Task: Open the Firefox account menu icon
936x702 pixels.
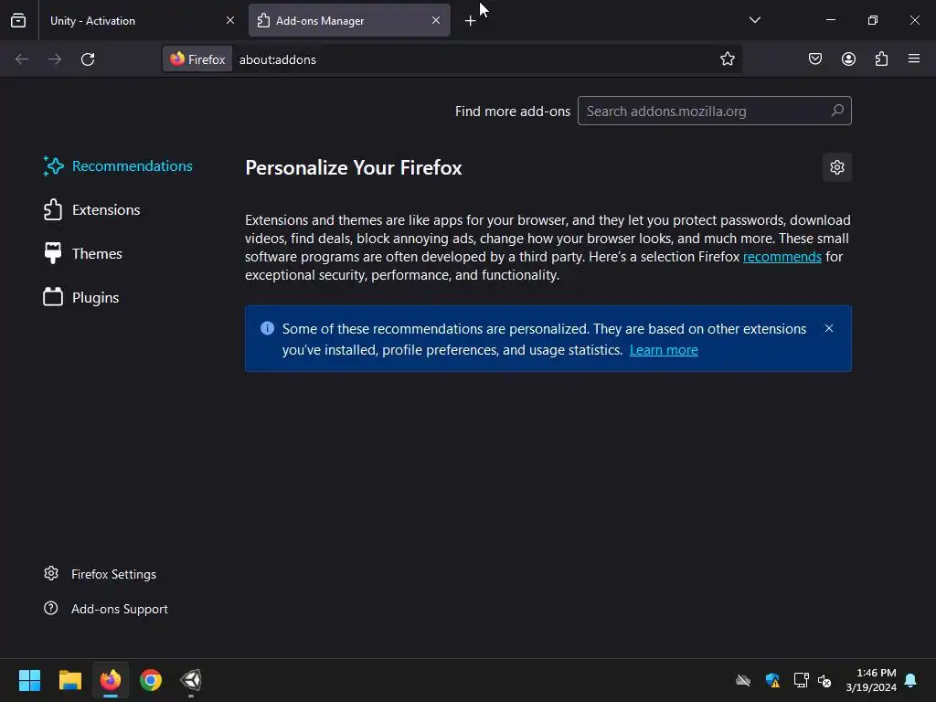Action: pos(848,59)
